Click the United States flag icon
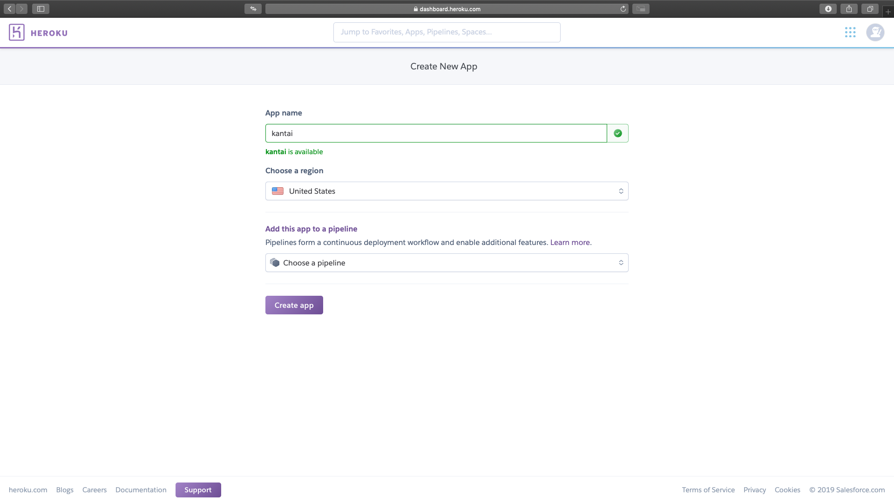894x503 pixels. pos(278,191)
